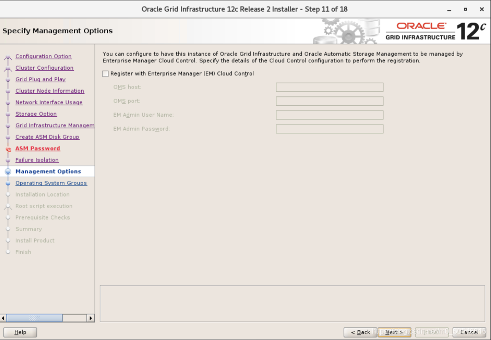The height and width of the screenshot is (340, 491).
Task: Click the Installation Location step text
Action: click(x=42, y=194)
